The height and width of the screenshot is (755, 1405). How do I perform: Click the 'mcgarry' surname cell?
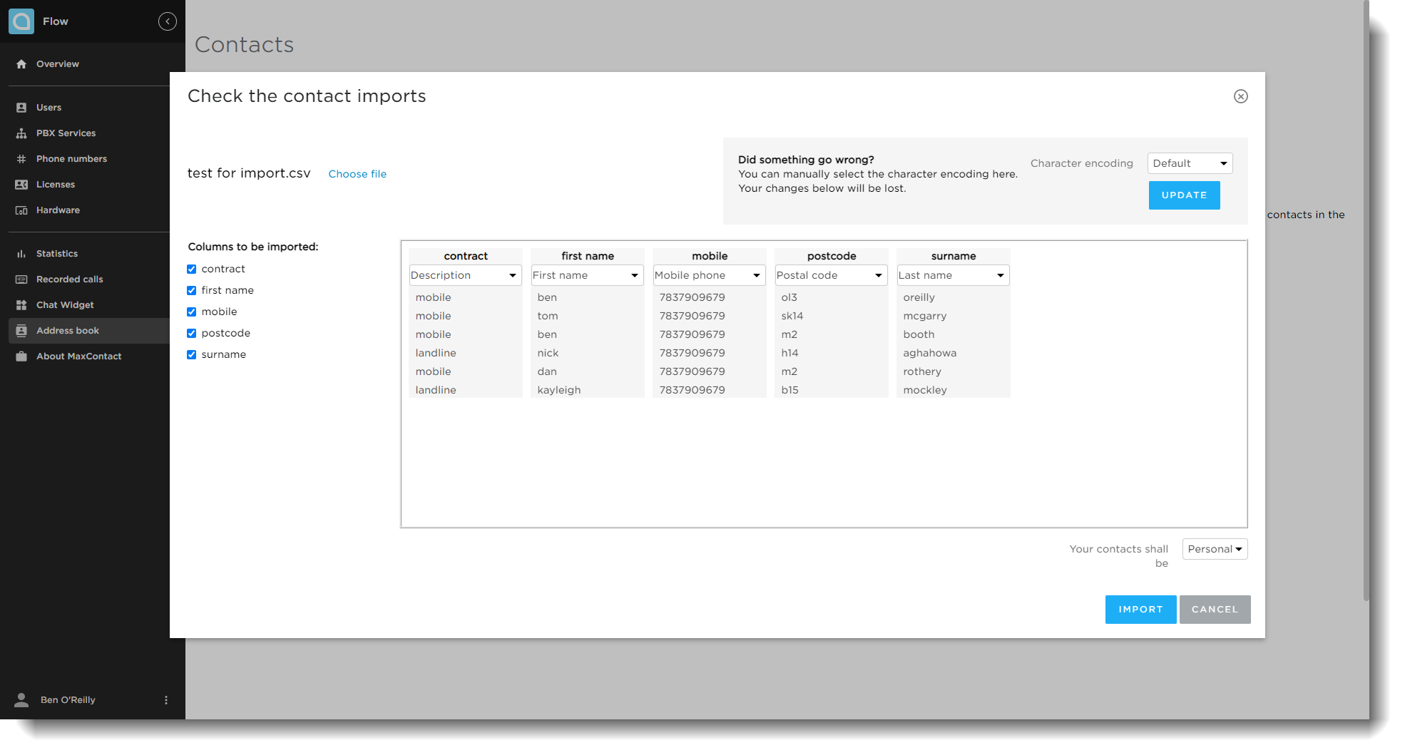[925, 316]
